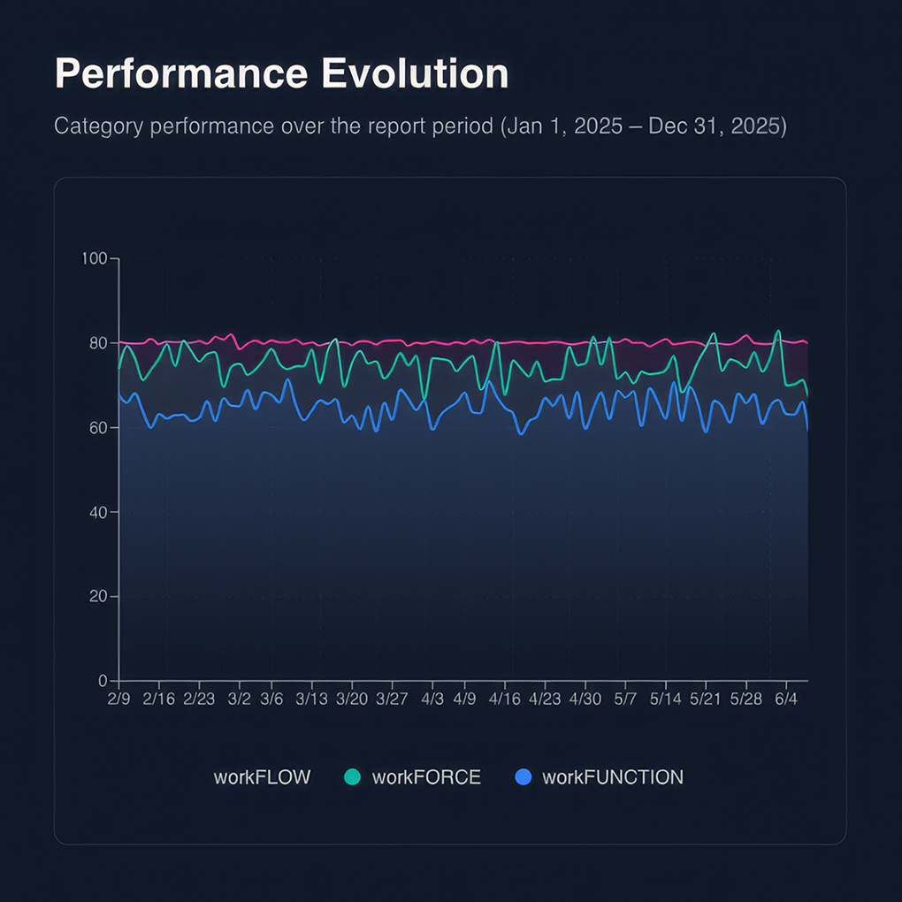Select the 2/9 x-axis date label
Screen dimensions: 902x902
click(x=118, y=699)
